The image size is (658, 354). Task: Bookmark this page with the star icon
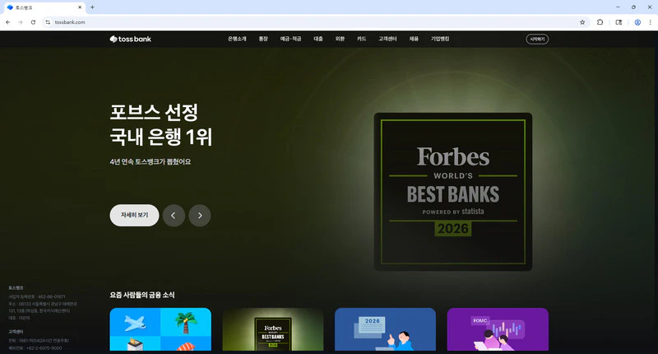[582, 22]
